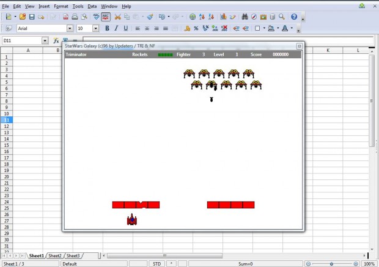The height and width of the screenshot is (267, 379).
Task: Click the Document as E-mail icon
Action: point(41,17)
